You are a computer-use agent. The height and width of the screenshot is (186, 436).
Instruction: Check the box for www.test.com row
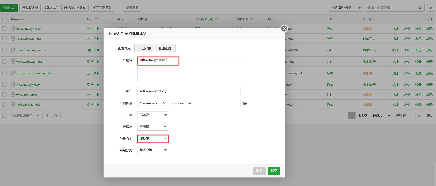pos(4,94)
